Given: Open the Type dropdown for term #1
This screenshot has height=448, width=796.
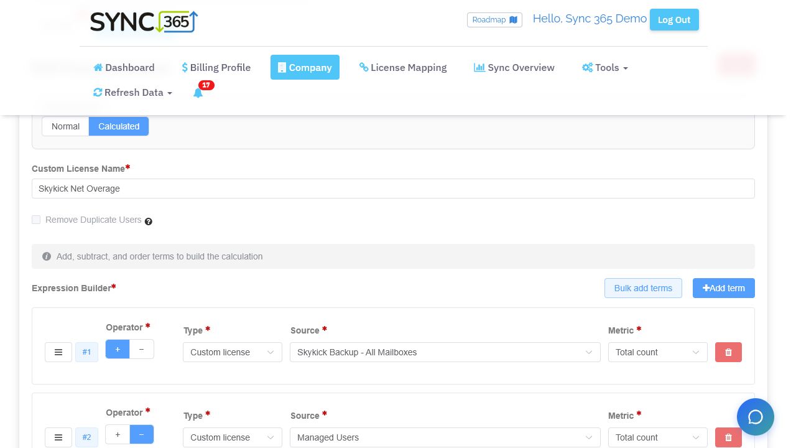Looking at the screenshot, I should pyautogui.click(x=233, y=352).
